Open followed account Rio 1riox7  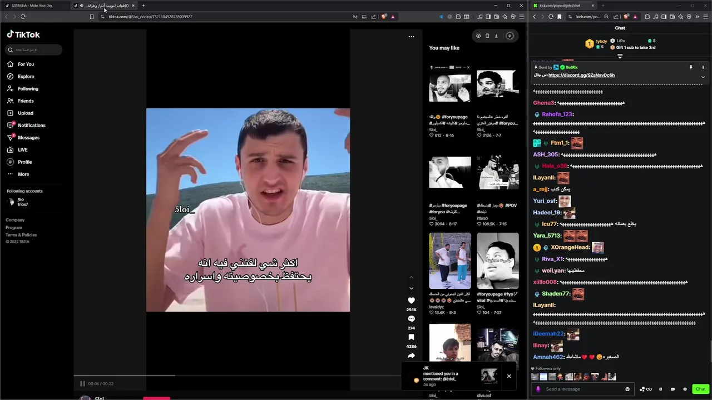coord(18,202)
